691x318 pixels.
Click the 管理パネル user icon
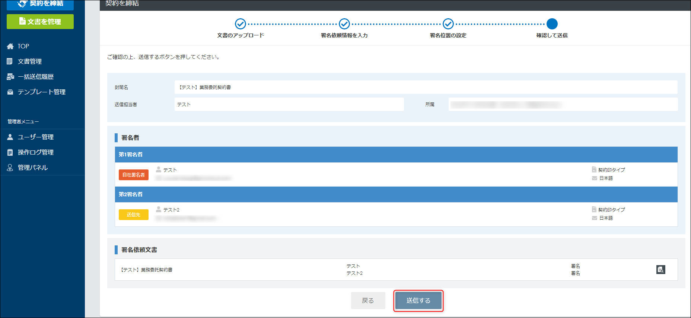[10, 168]
